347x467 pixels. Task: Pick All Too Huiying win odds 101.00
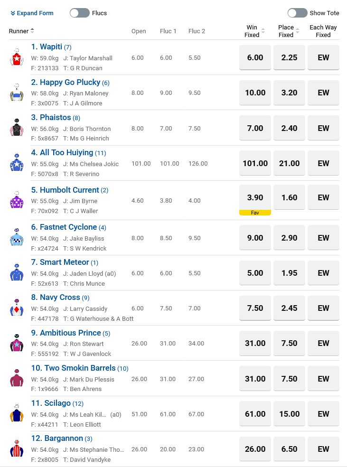coord(255,163)
